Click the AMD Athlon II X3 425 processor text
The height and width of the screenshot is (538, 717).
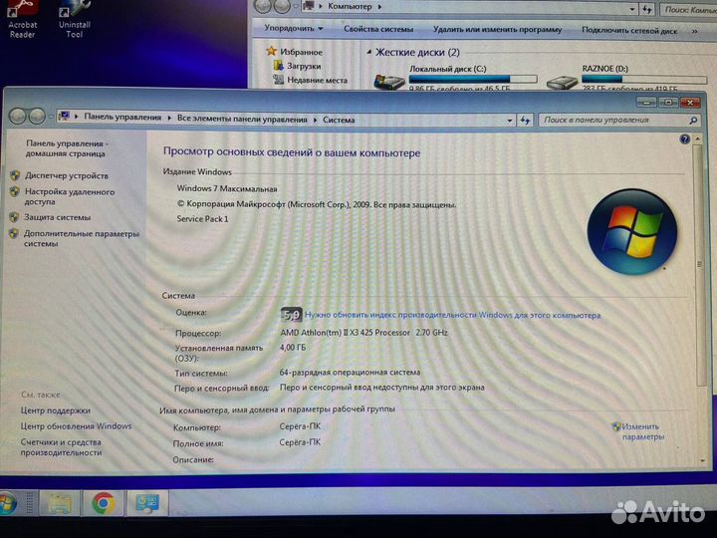click(x=364, y=333)
